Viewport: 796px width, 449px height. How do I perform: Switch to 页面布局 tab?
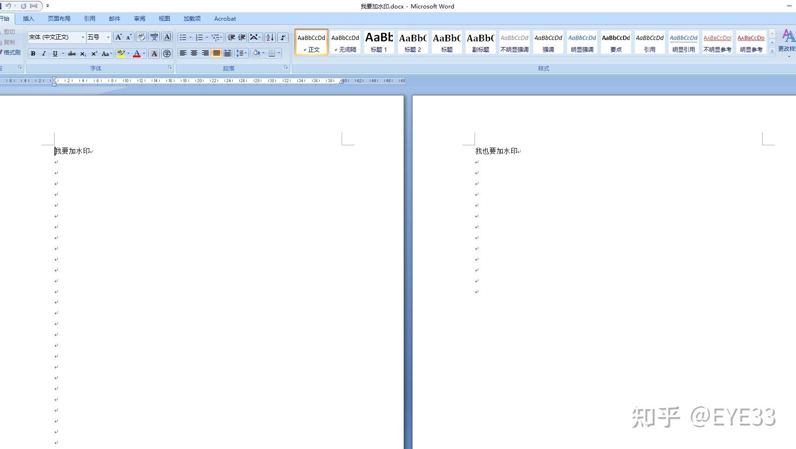point(59,19)
